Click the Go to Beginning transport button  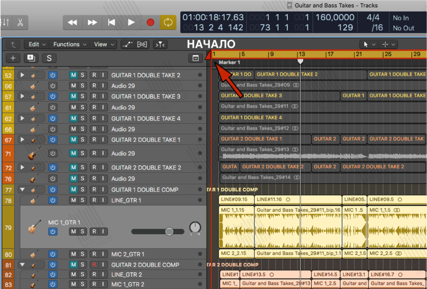tap(111, 23)
